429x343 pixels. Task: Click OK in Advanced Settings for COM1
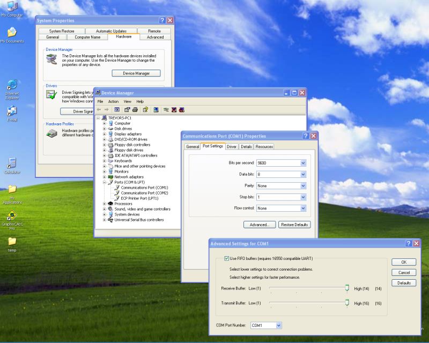pos(404,262)
